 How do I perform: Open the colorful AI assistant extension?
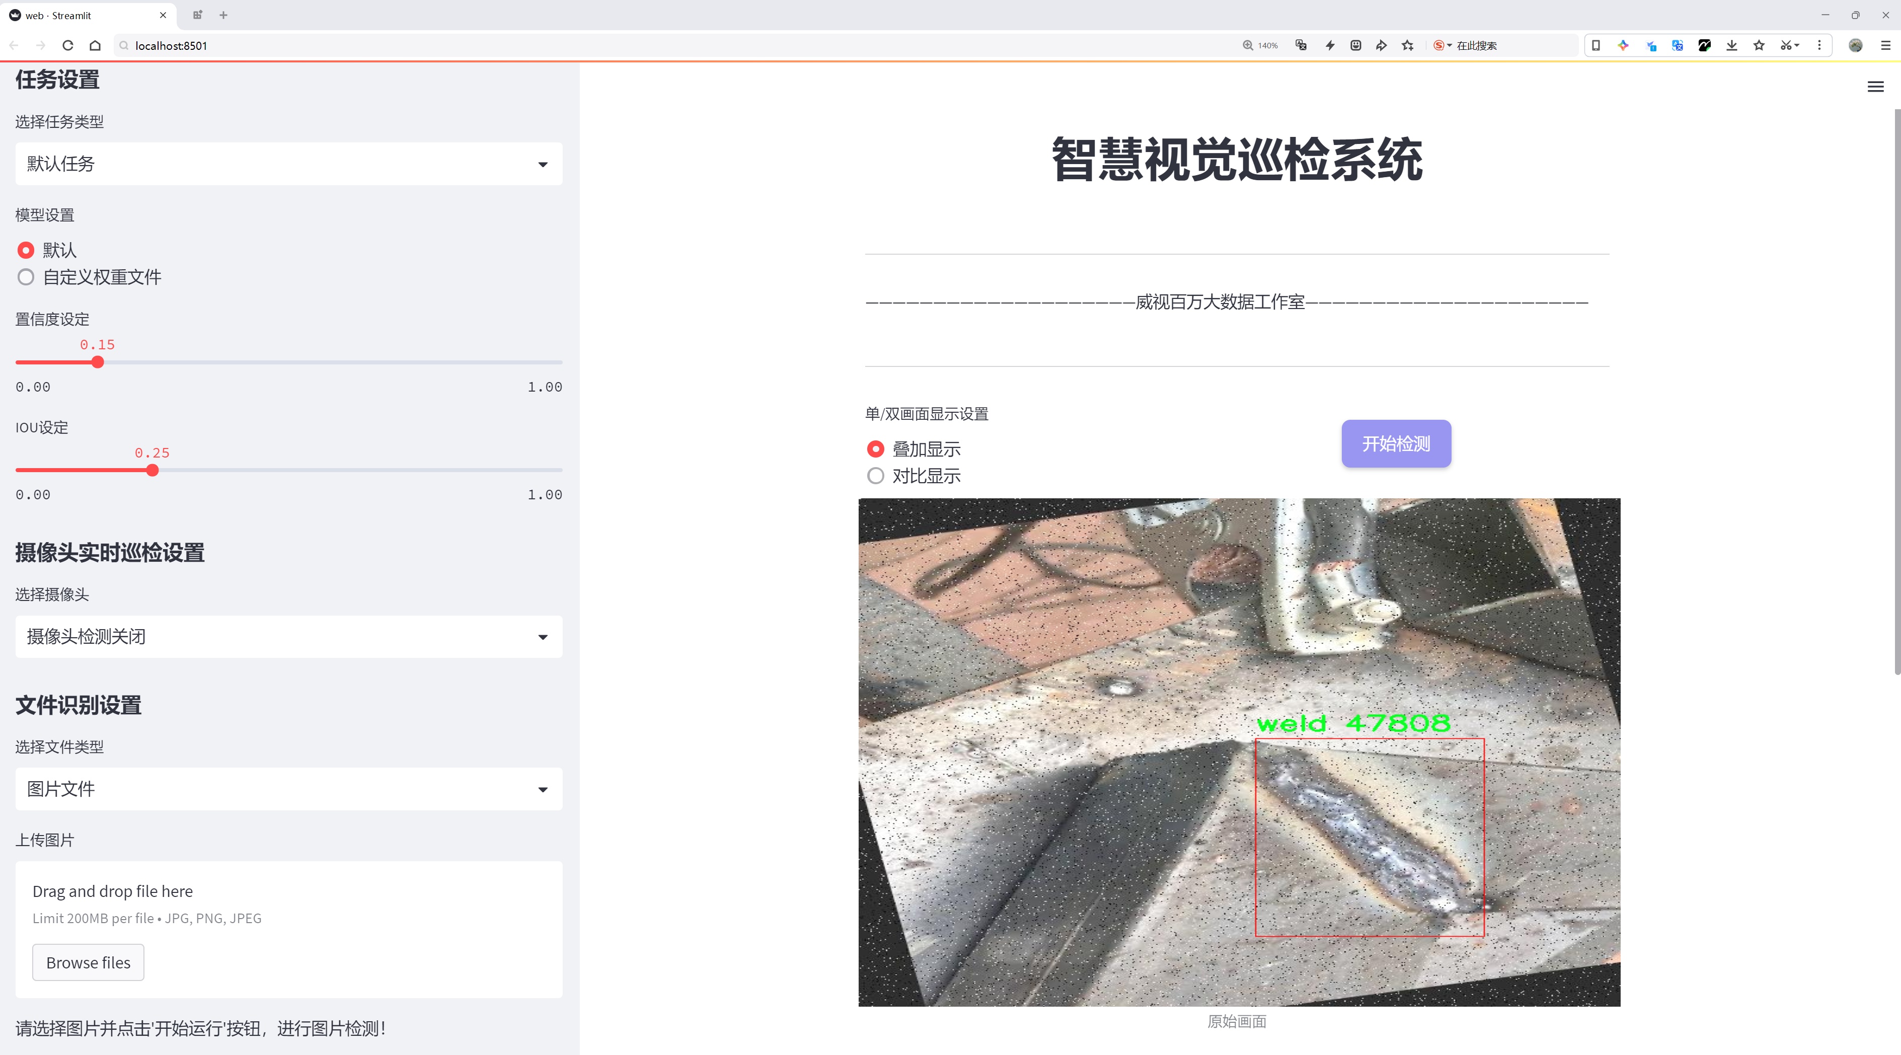(x=1623, y=46)
